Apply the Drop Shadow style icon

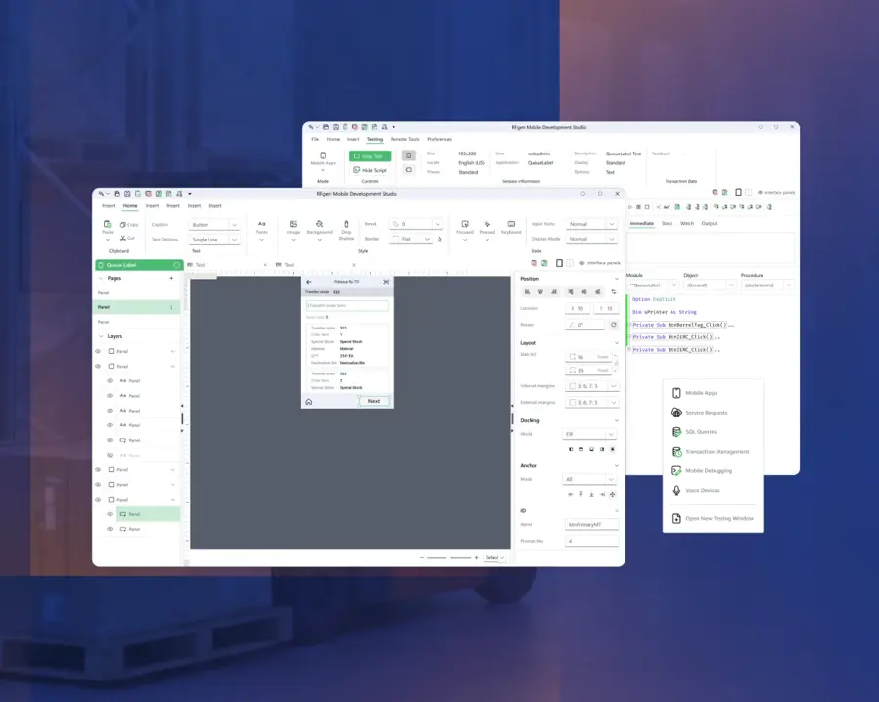tap(347, 228)
